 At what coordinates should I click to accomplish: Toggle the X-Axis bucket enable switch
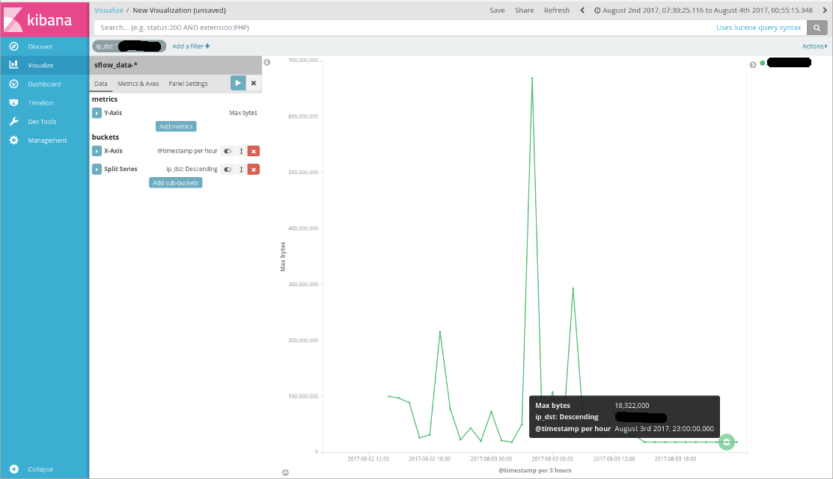[228, 151]
